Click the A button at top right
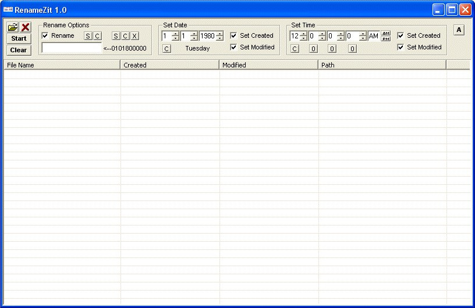This screenshot has height=308, width=475. 459,30
